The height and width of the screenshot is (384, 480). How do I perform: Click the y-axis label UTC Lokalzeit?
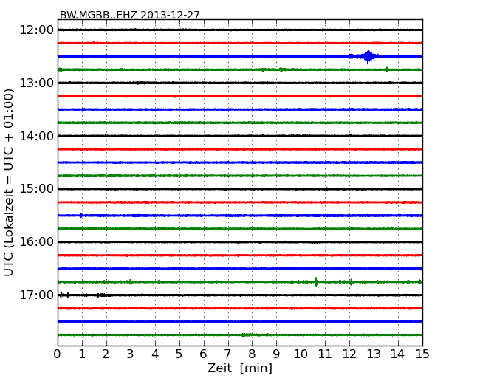tap(9, 182)
